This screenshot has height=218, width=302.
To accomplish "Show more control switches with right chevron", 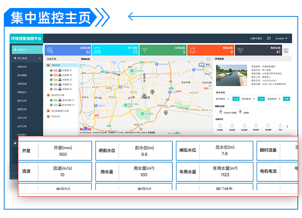I will coord(287,126).
